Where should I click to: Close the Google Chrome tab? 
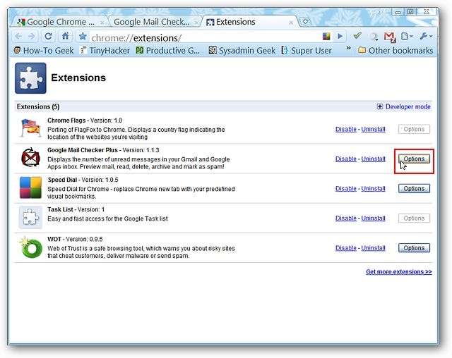pyautogui.click(x=102, y=23)
